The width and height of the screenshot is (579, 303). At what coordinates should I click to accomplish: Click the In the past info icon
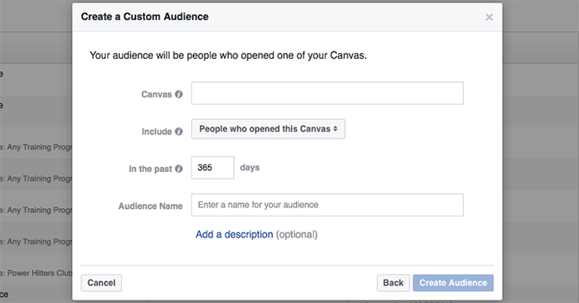point(179,169)
